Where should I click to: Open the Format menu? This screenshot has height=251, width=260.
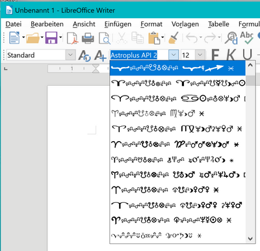pos(151,24)
